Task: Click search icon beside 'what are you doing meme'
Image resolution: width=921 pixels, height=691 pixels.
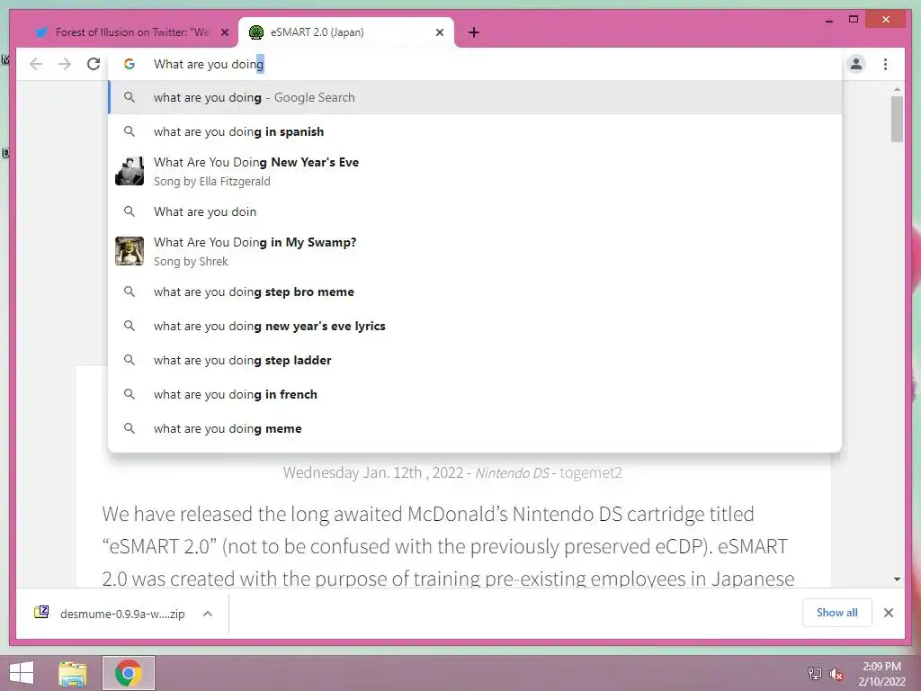Action: (x=130, y=428)
